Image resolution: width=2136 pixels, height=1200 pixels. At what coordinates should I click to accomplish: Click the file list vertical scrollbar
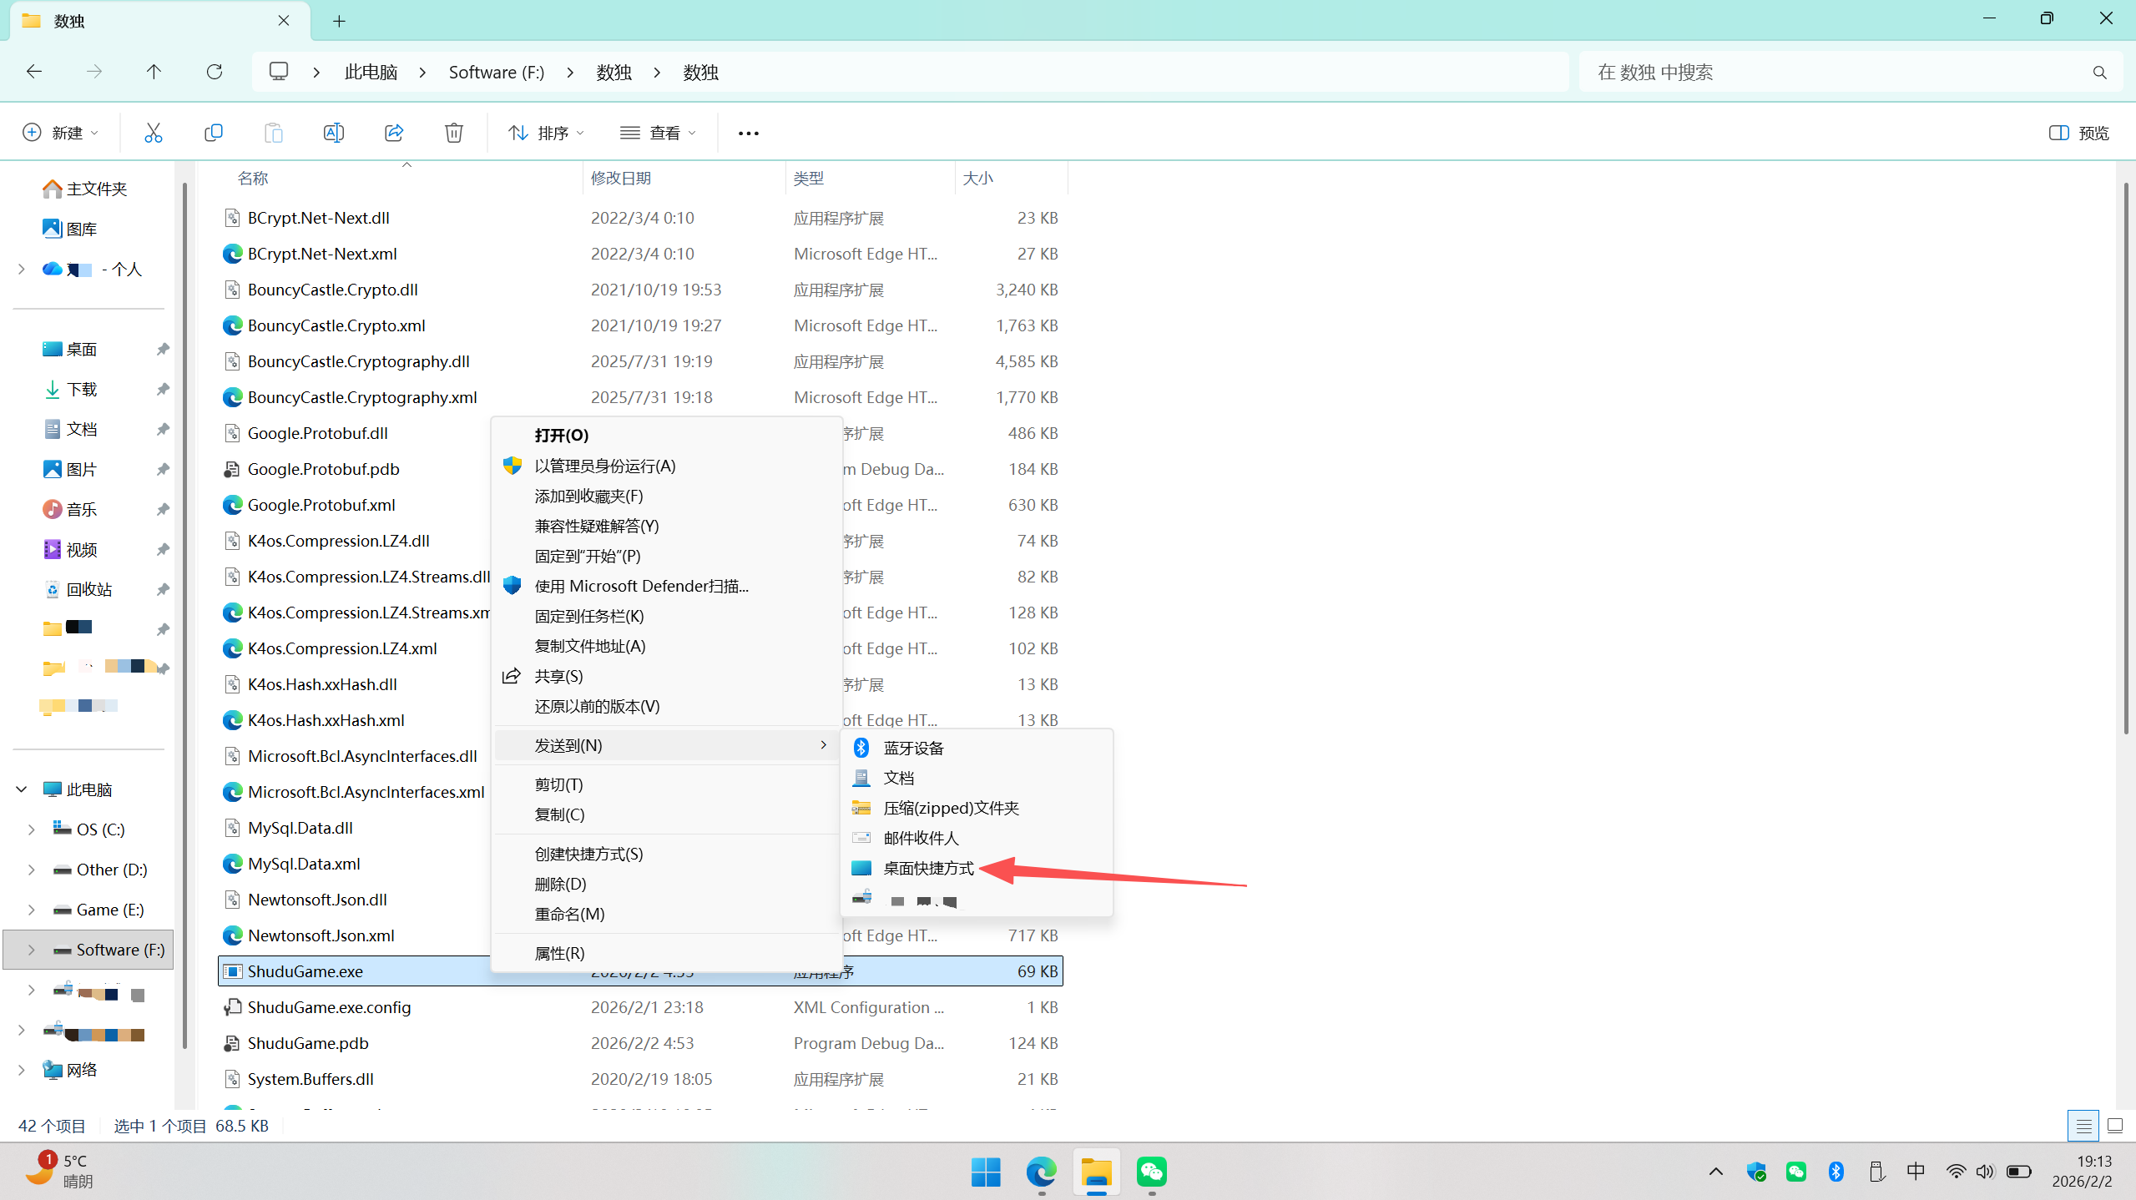pos(2124,459)
